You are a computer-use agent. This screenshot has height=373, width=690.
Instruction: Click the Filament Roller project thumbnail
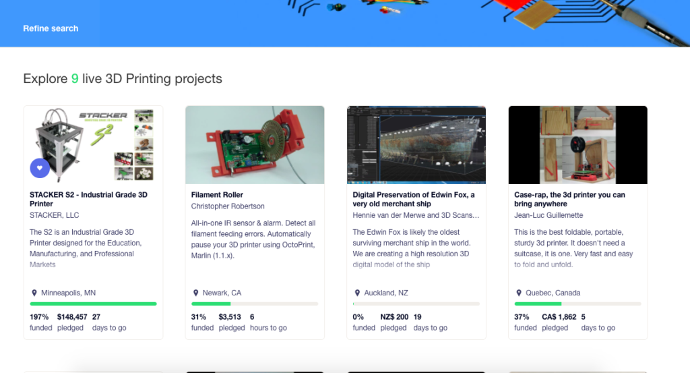pos(255,145)
